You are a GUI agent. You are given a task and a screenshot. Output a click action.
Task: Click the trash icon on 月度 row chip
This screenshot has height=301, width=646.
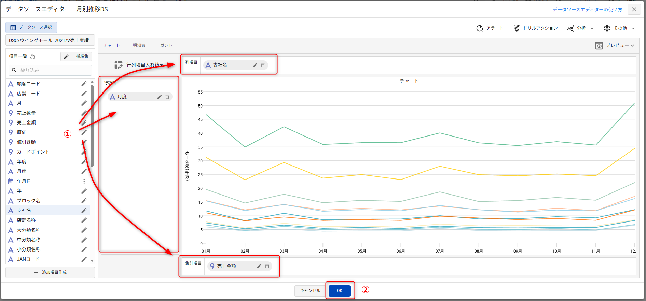click(167, 97)
